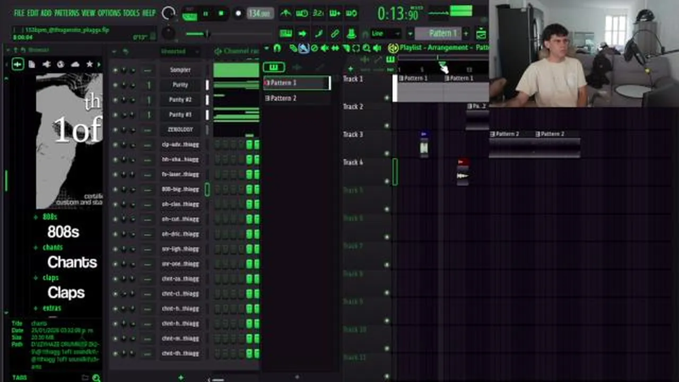Toggle the 3-2-1 countdown before recording
Image resolution: width=679 pixels, height=382 pixels.
tap(318, 13)
